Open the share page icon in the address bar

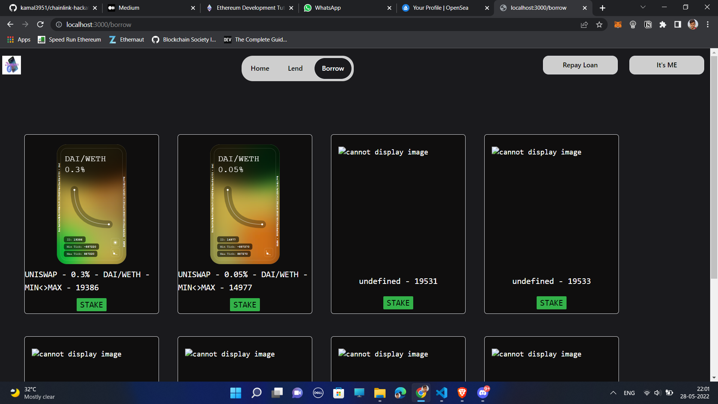[x=584, y=25]
